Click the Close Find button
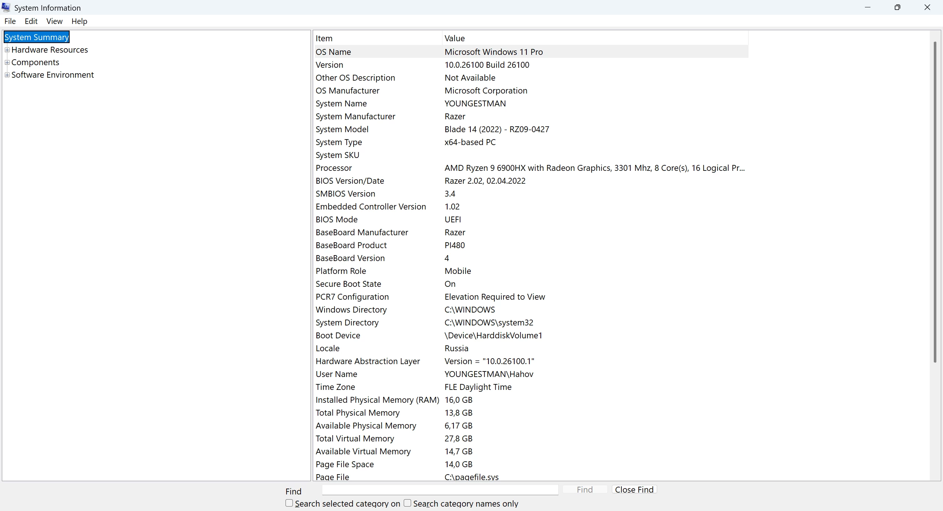The image size is (943, 511). (x=634, y=490)
